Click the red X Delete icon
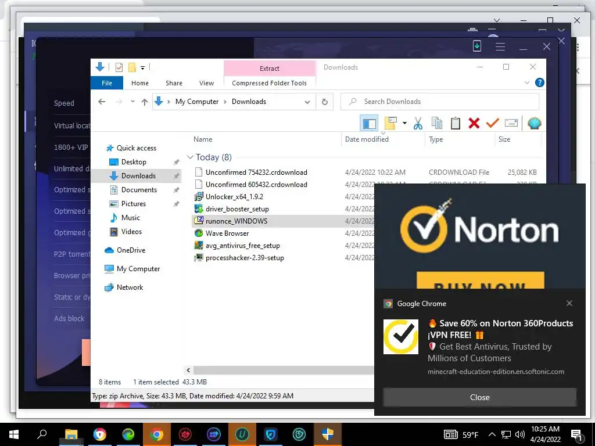 [474, 123]
